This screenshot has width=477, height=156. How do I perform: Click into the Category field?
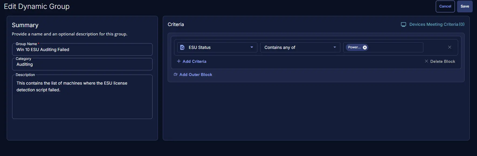tap(82, 64)
